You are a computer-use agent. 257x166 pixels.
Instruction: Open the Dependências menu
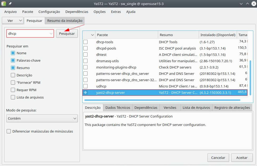click(77, 12)
